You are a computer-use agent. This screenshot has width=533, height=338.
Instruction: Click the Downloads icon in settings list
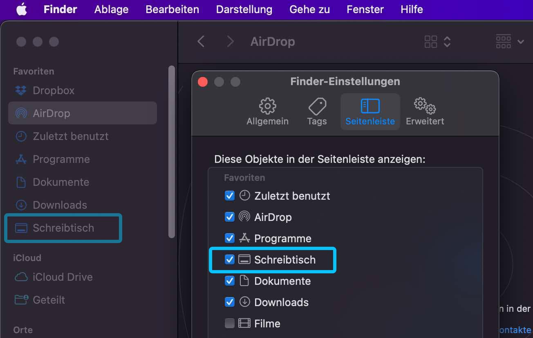[x=244, y=302]
